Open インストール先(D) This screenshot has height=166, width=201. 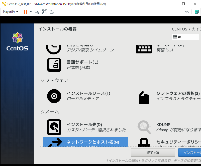point(84,125)
